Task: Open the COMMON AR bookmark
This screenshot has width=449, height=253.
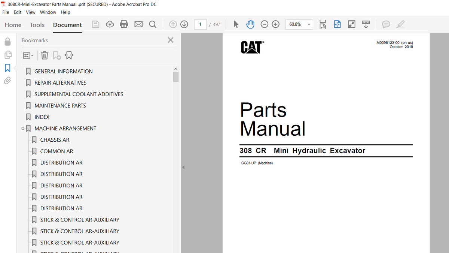Action: point(57,151)
